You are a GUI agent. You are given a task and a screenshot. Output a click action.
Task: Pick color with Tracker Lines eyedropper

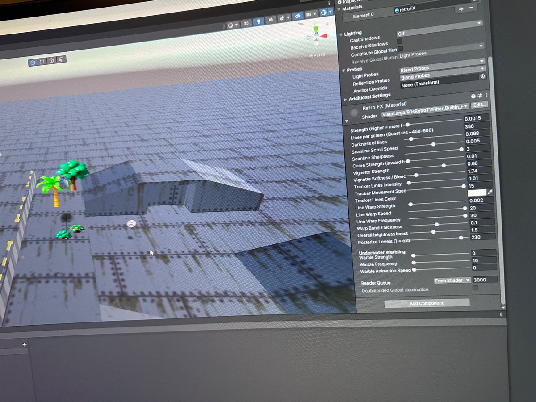[490, 192]
